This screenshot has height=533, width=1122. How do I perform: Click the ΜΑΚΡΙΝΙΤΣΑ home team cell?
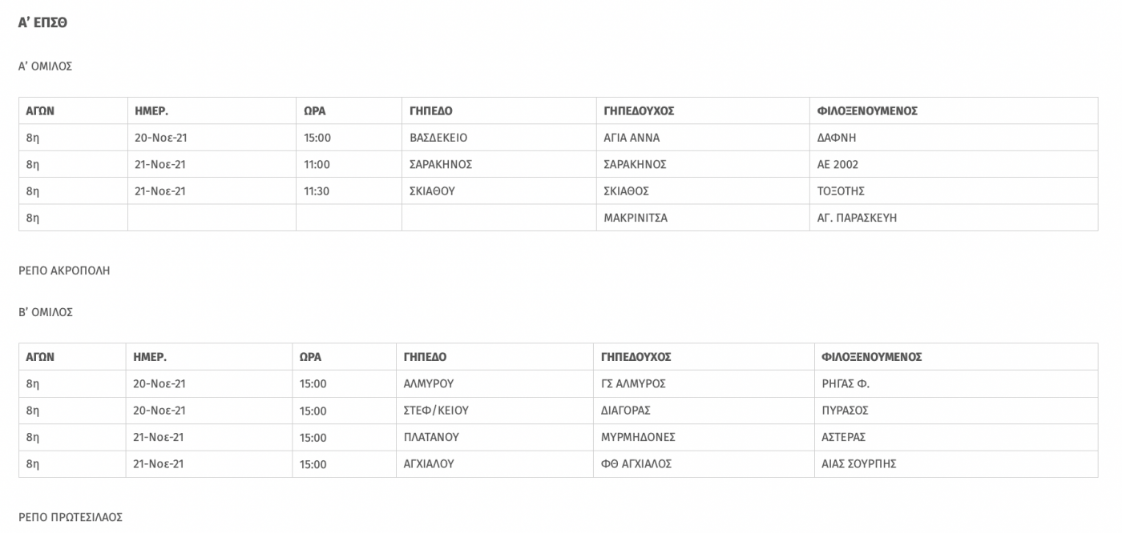click(703, 218)
